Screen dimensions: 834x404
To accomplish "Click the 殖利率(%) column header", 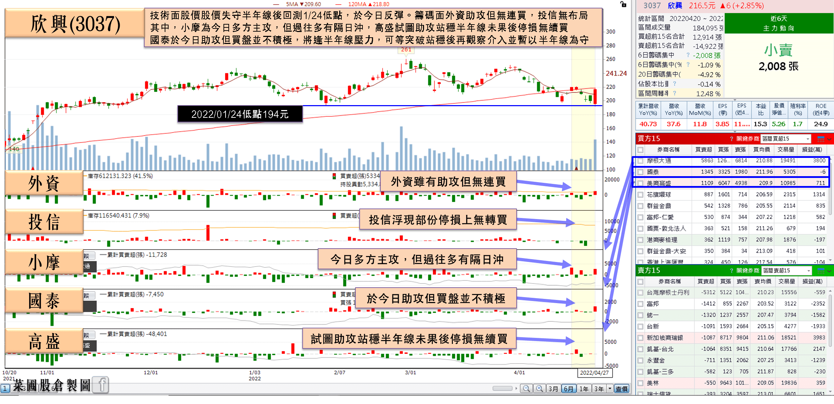I will 798,110.
